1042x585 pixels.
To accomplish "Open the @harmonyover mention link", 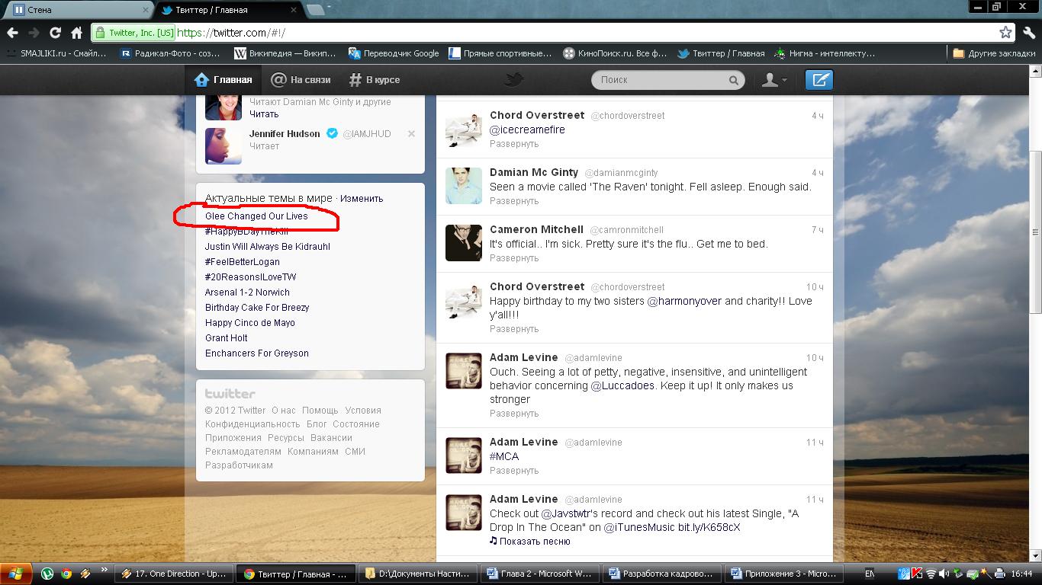I will click(x=684, y=301).
